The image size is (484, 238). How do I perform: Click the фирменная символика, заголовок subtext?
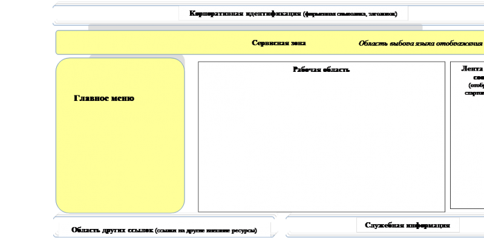pyautogui.click(x=350, y=14)
